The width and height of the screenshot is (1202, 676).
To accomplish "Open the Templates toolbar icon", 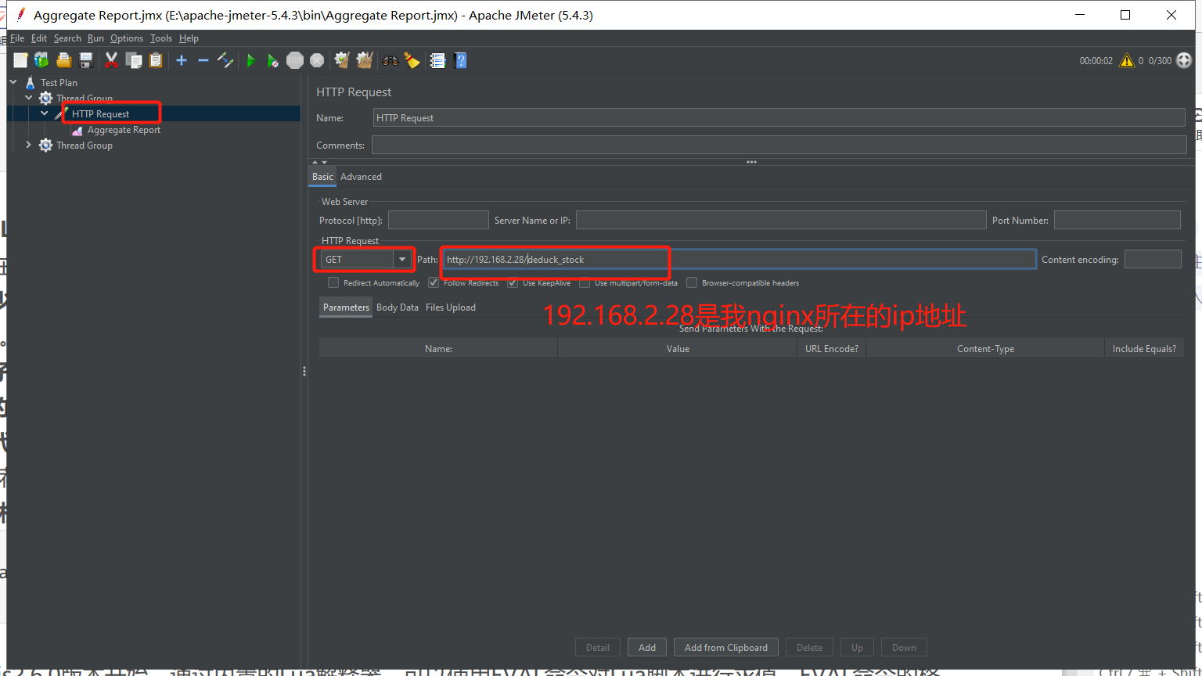I will (41, 60).
